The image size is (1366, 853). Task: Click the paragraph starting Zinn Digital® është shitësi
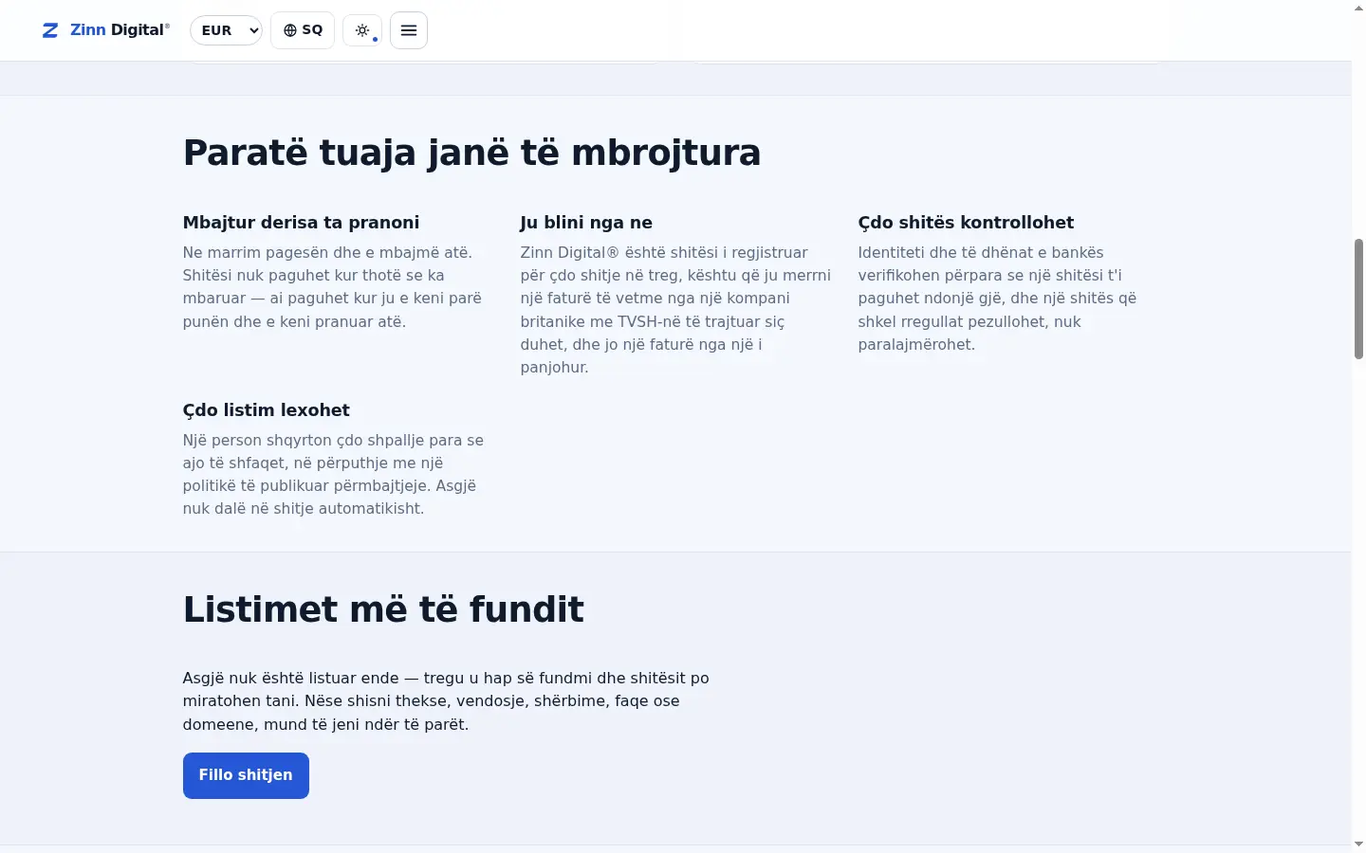tap(675, 310)
